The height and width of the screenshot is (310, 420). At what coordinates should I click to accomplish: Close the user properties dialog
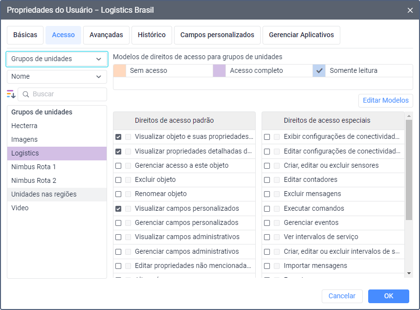click(x=410, y=10)
